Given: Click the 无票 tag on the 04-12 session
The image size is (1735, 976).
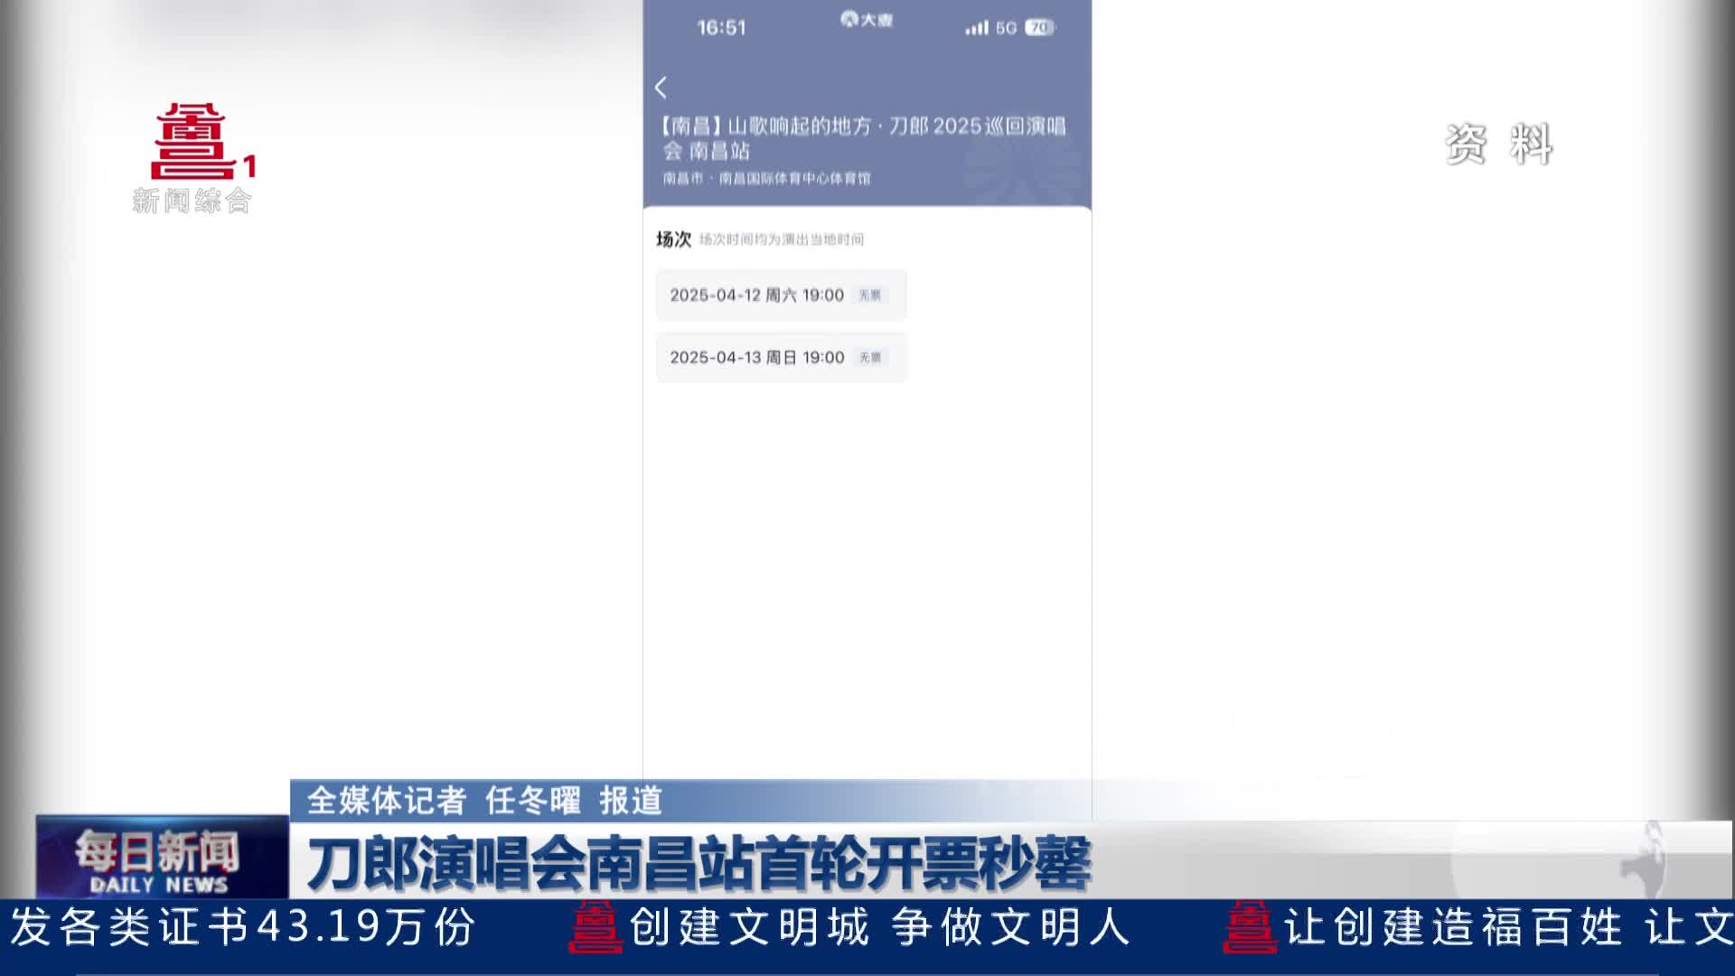Looking at the screenshot, I should tap(870, 296).
